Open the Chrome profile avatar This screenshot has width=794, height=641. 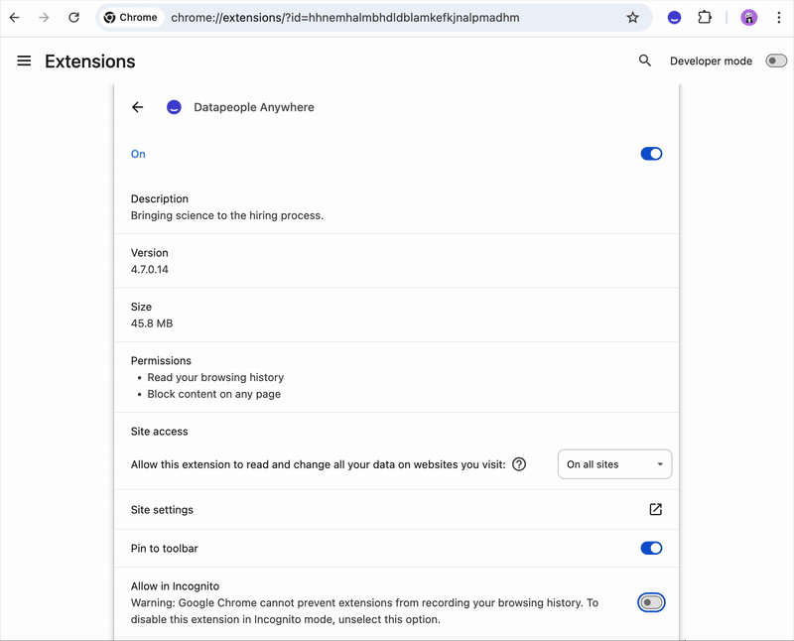coord(749,18)
